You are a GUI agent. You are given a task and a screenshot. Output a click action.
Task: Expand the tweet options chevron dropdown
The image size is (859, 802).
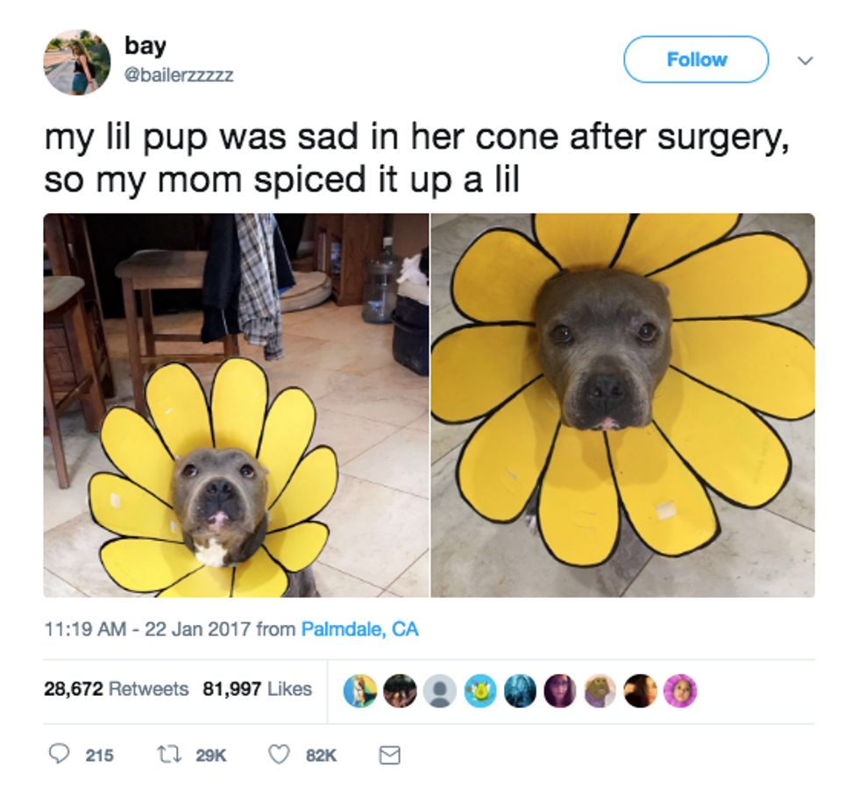[805, 60]
